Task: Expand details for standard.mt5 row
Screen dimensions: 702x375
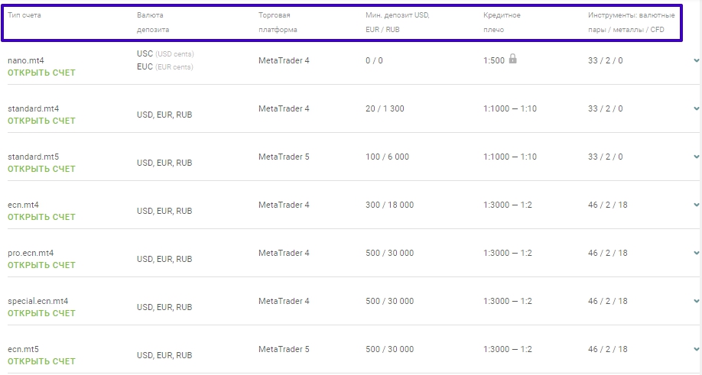Action: point(696,157)
